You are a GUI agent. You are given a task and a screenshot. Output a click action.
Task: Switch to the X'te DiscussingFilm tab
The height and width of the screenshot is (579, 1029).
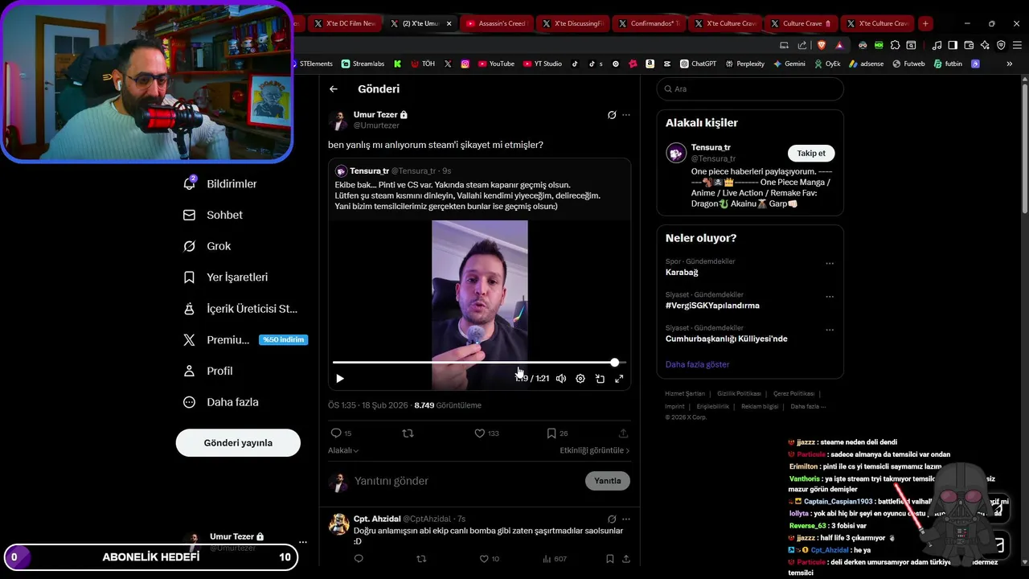(572, 23)
